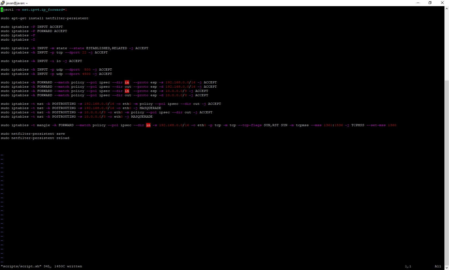
Task: Click udp port '500' value
Action: (87, 70)
